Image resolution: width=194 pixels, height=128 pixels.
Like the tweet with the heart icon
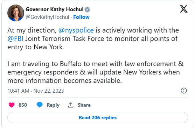(x=12, y=105)
